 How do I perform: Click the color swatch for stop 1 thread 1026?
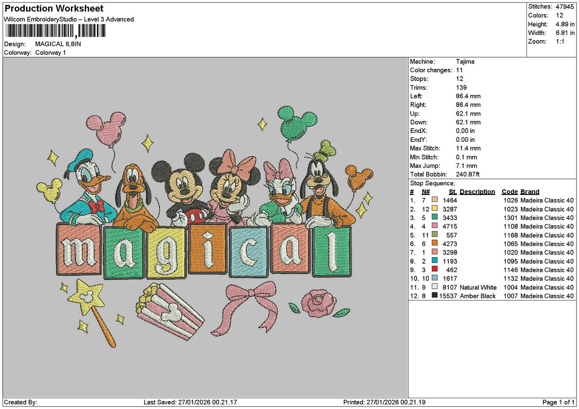[x=434, y=199]
